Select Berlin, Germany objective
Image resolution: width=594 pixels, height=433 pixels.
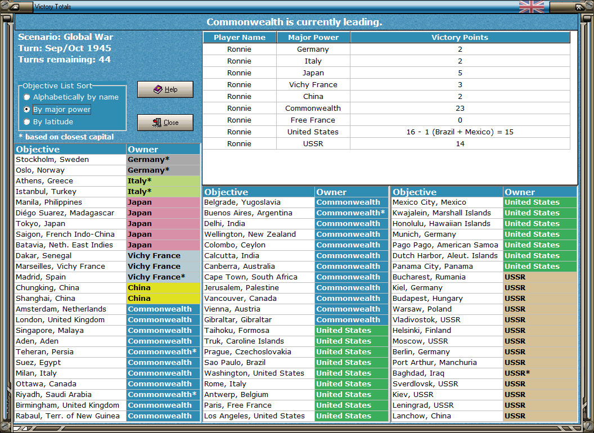pos(447,351)
